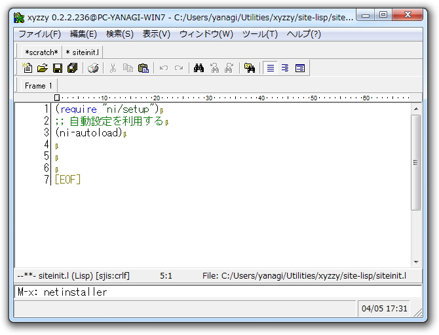The width and height of the screenshot is (439, 335).
Task: Click the 自動設定を利用する comment line
Action: tap(109, 121)
